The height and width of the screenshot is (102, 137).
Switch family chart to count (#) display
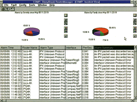(135, 20)
